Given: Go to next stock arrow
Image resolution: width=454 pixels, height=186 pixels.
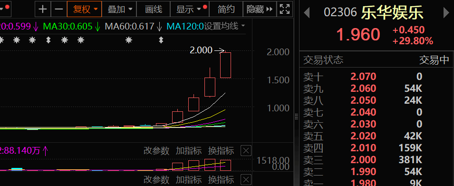Looking at the screenshot, I should click(x=446, y=13).
